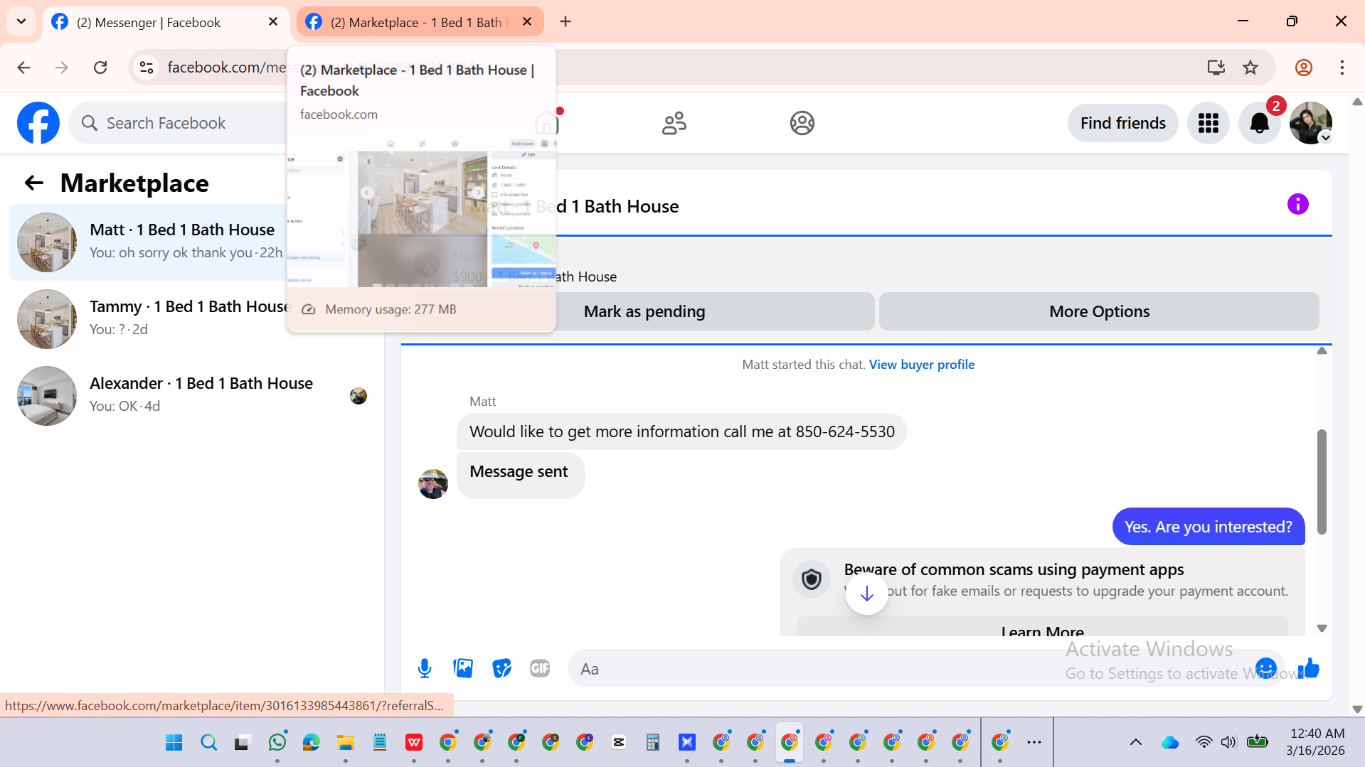This screenshot has width=1365, height=767.
Task: Open the emoji picker in message box
Action: [x=1266, y=668]
